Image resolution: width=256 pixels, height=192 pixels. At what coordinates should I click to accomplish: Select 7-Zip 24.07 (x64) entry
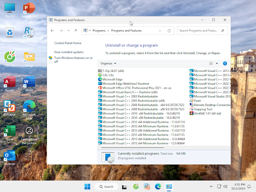pos(111,71)
